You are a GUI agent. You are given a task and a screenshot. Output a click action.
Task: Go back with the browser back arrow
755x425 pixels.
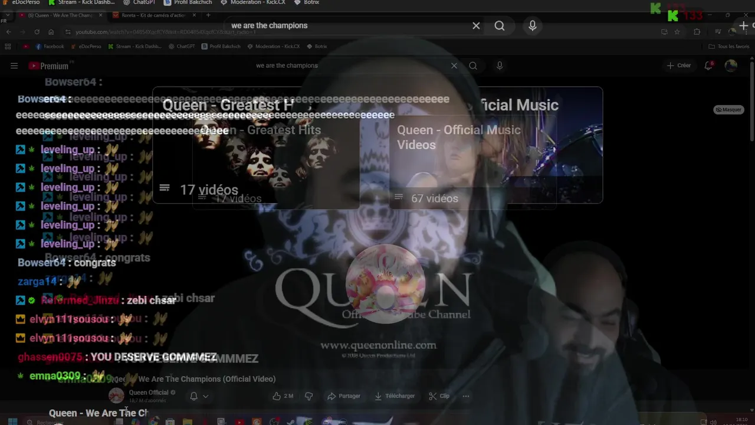[x=8, y=32]
